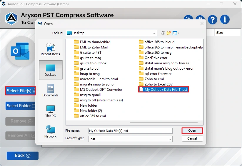Click the Size column header
The width and height of the screenshot is (242, 166).
tap(228, 33)
